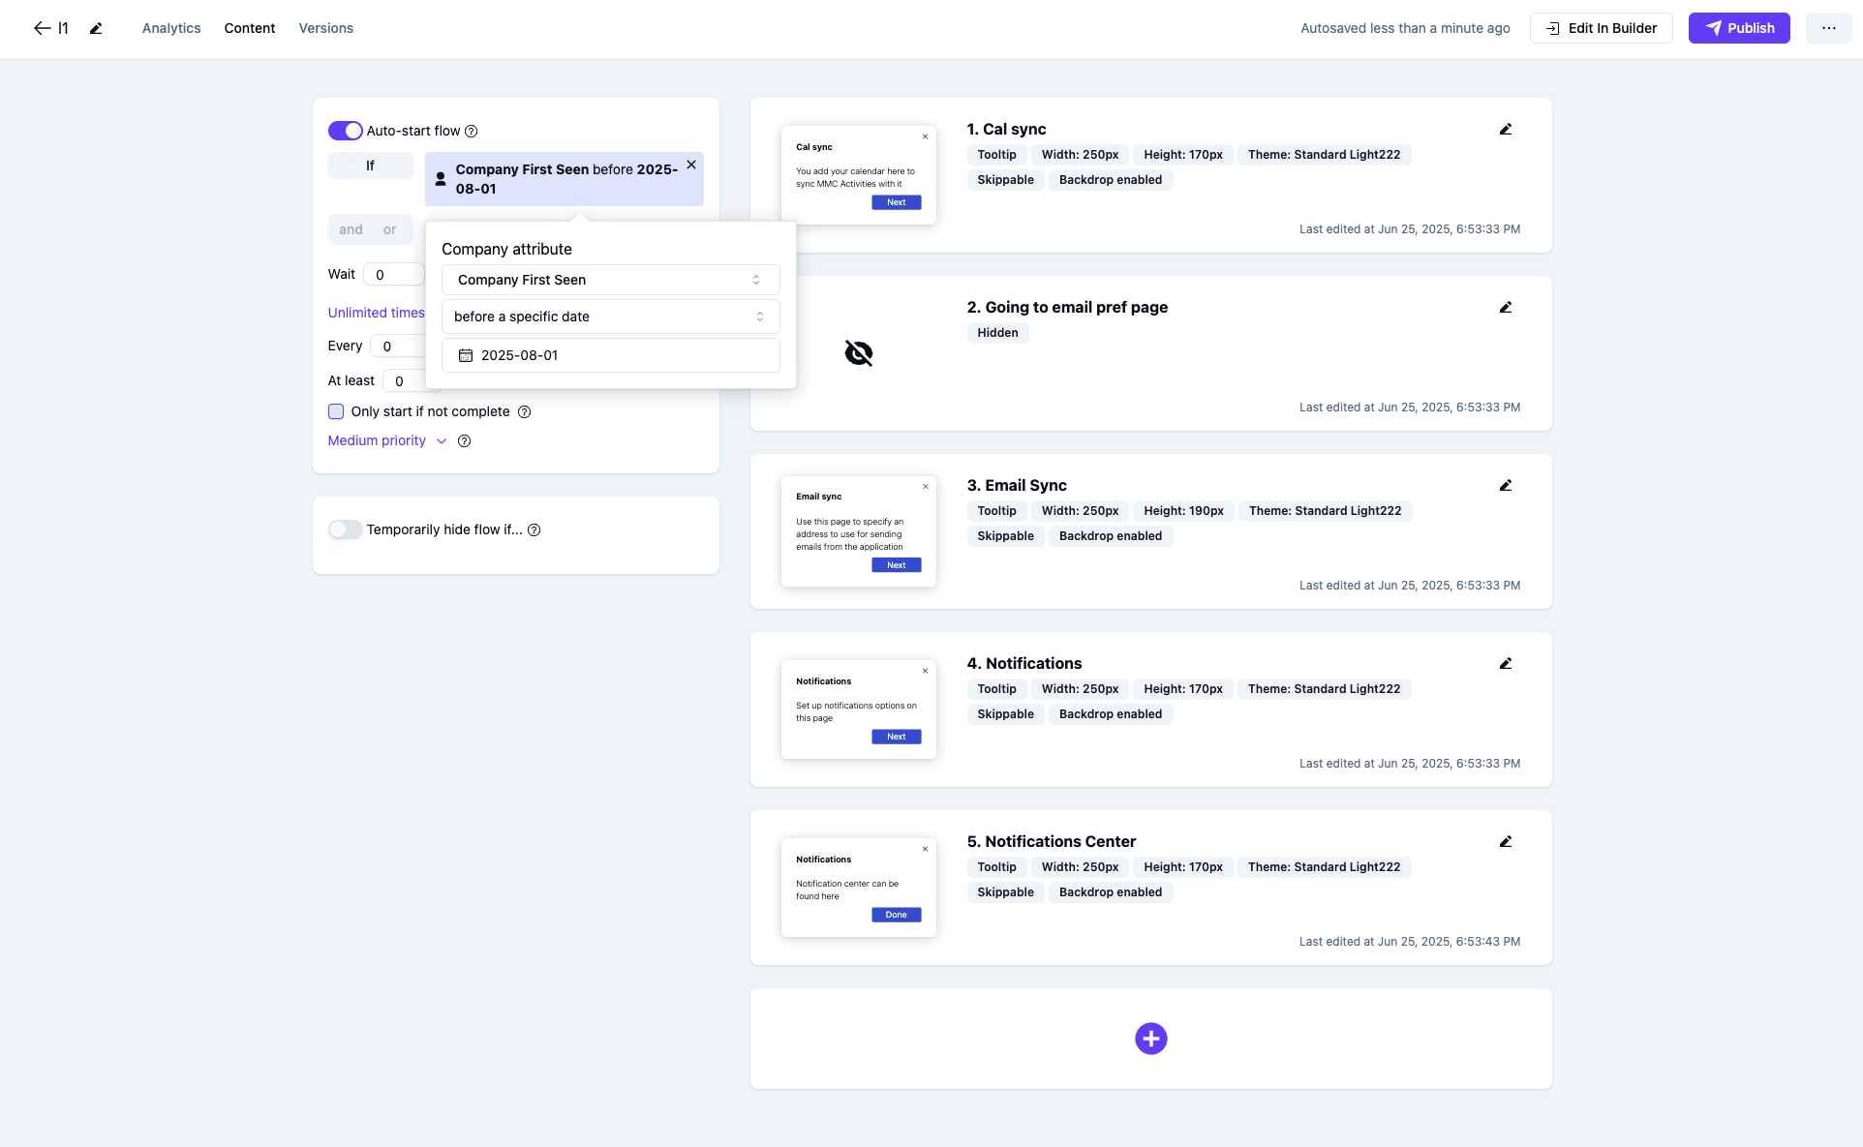Enable Temporarily hide flow toggle
Viewport: 1863px width, 1147px height.
tap(345, 529)
